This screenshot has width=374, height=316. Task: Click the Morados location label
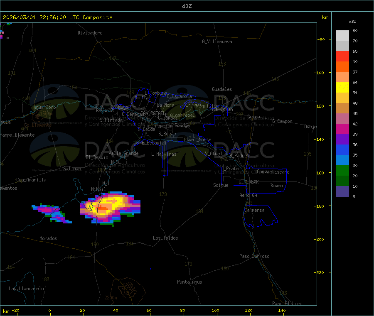coord(49,238)
